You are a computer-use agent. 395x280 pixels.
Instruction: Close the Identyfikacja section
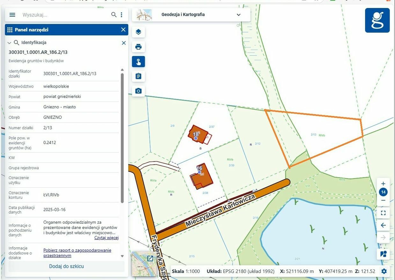coord(124,43)
